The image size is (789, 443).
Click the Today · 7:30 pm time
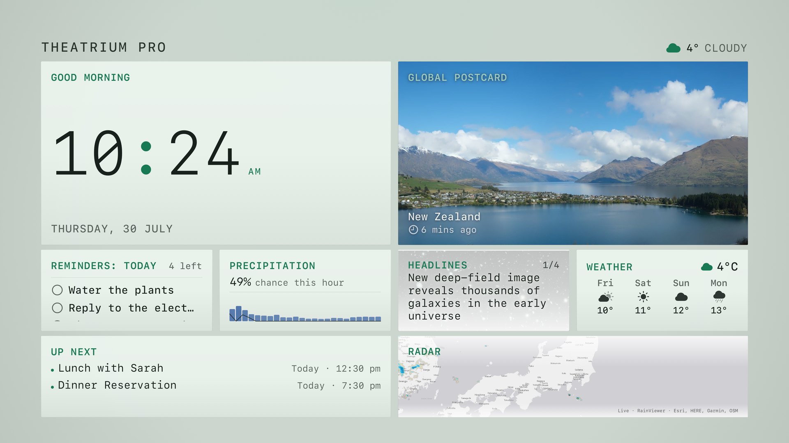pos(339,386)
